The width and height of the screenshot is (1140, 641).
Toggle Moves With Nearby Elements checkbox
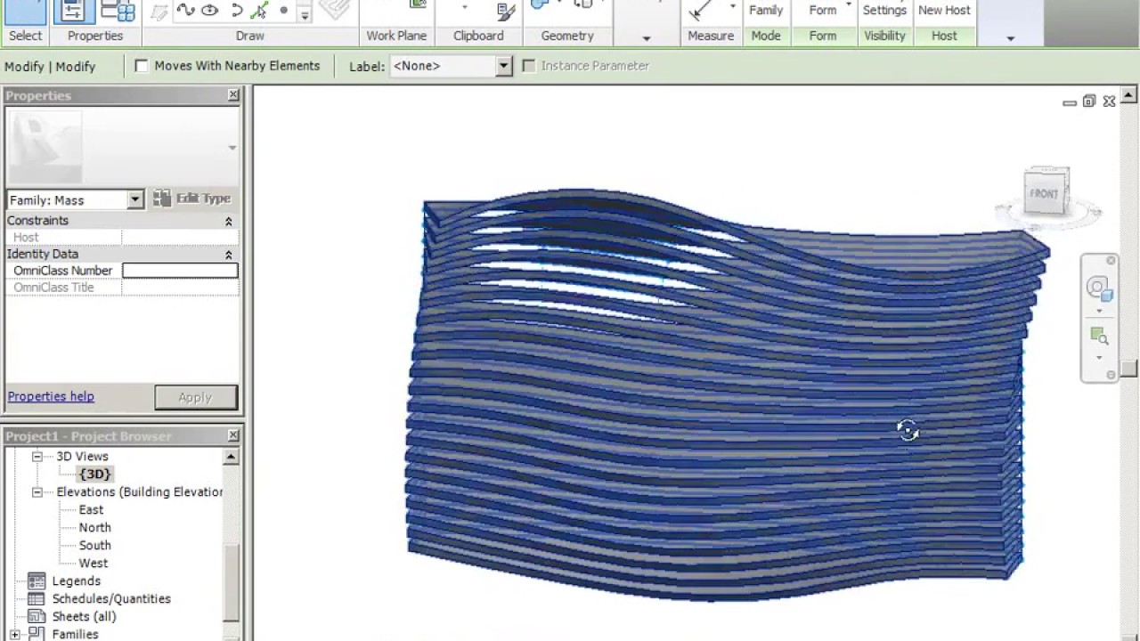point(141,66)
